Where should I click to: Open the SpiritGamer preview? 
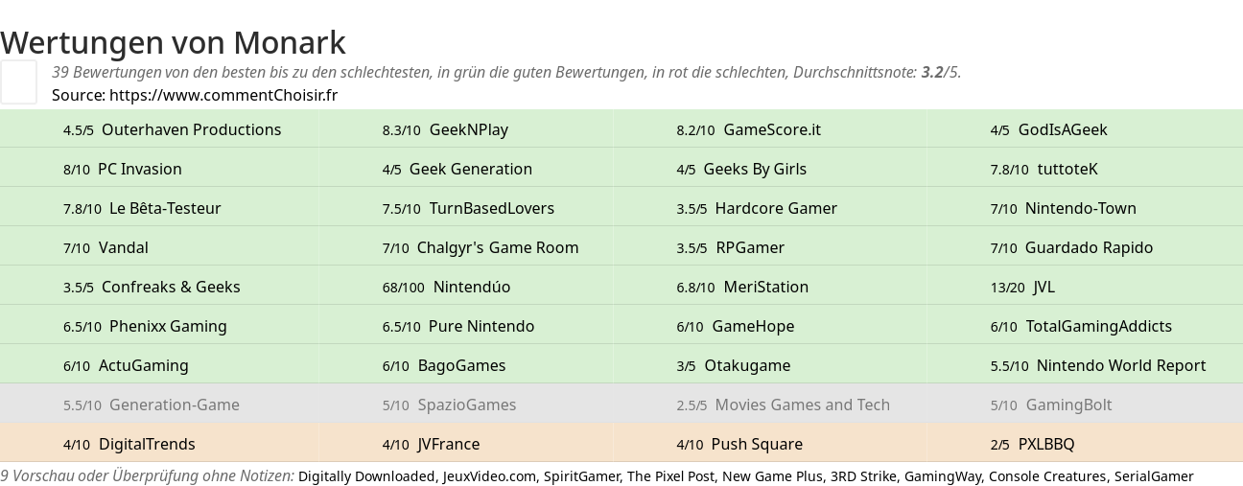click(582, 476)
